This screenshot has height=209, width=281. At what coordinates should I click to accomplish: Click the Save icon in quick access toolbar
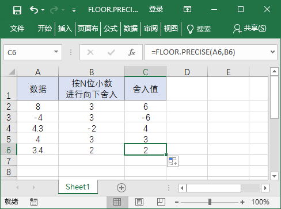pyautogui.click(x=17, y=10)
